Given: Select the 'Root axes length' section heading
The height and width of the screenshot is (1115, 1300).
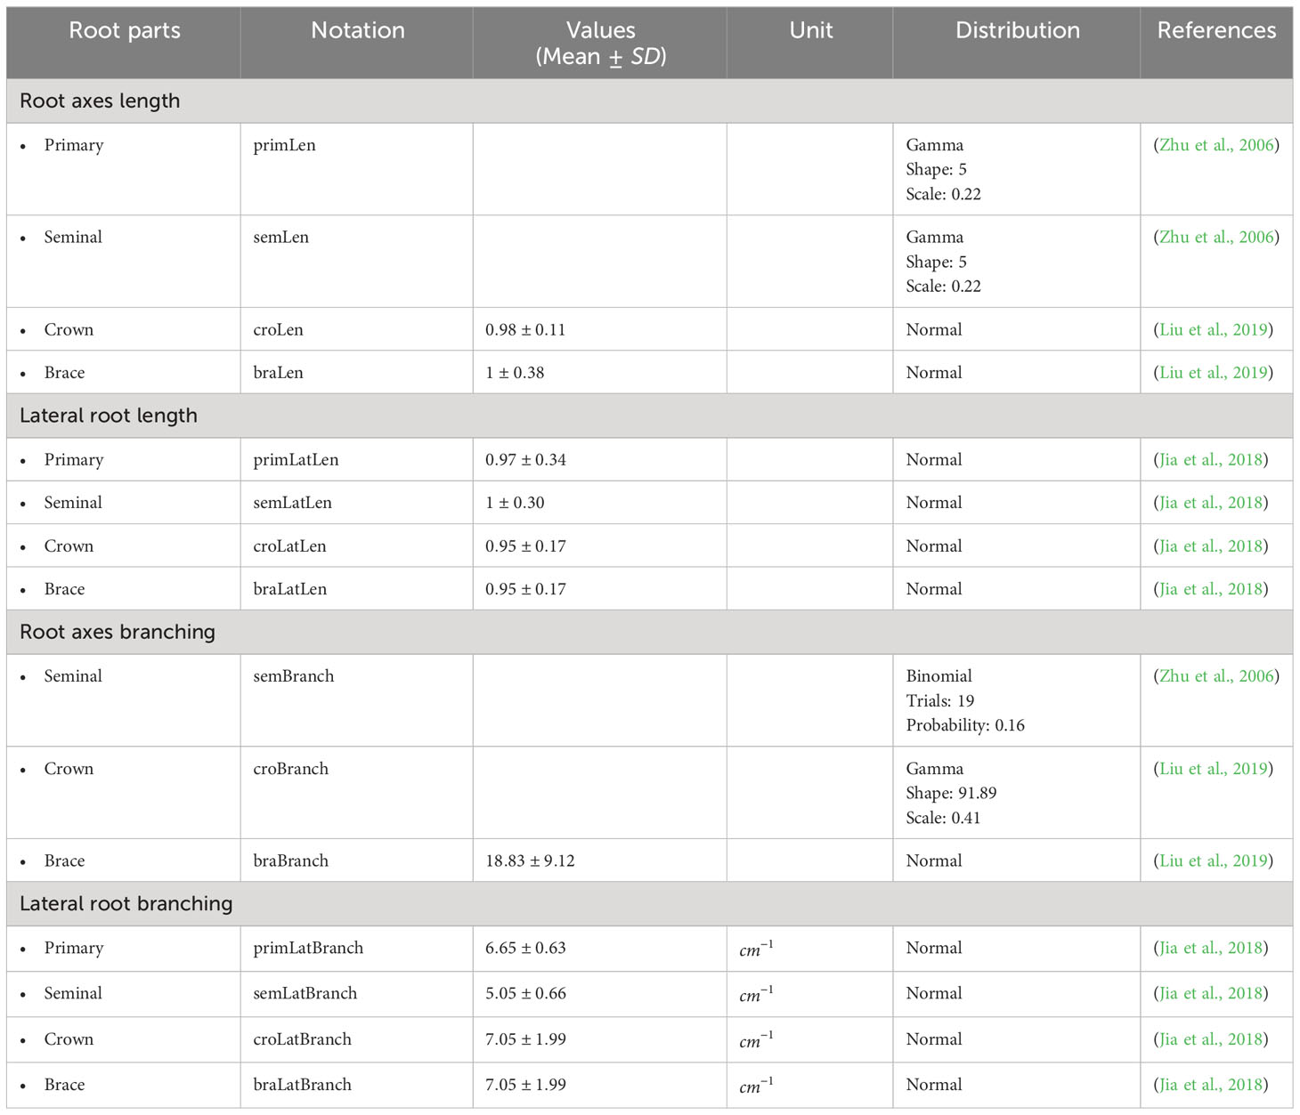Looking at the screenshot, I should pos(100,101).
